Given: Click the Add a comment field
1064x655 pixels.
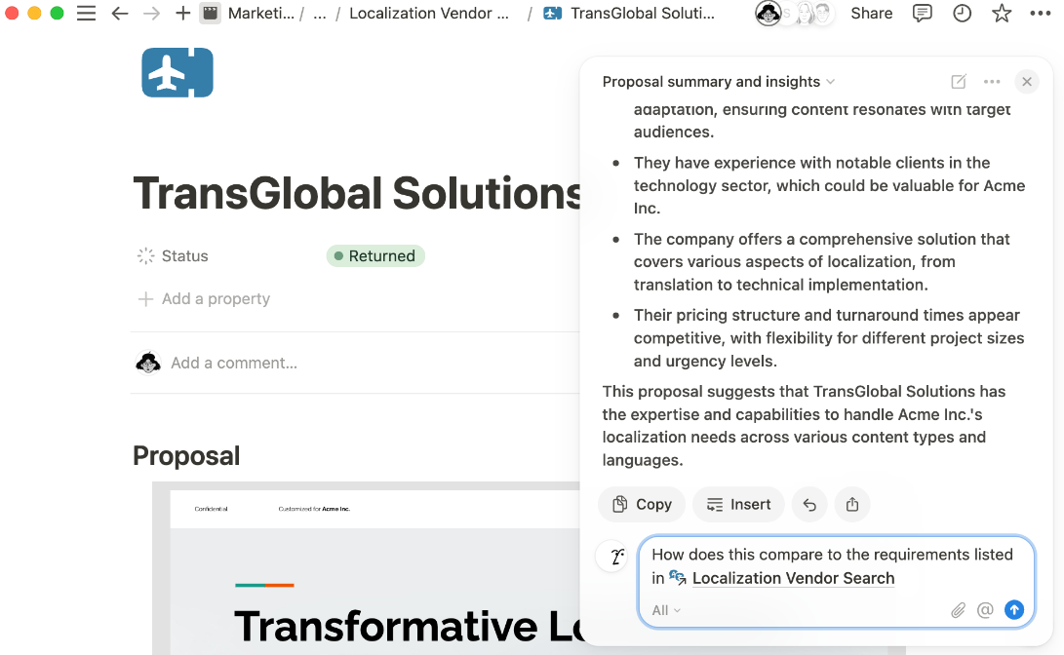Looking at the screenshot, I should tap(234, 363).
